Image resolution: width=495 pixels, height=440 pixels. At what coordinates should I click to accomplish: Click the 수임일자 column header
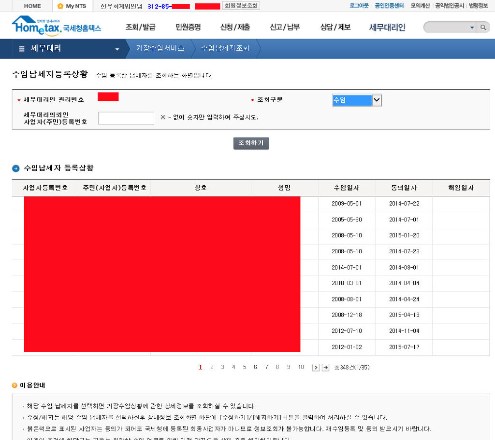[347, 188]
